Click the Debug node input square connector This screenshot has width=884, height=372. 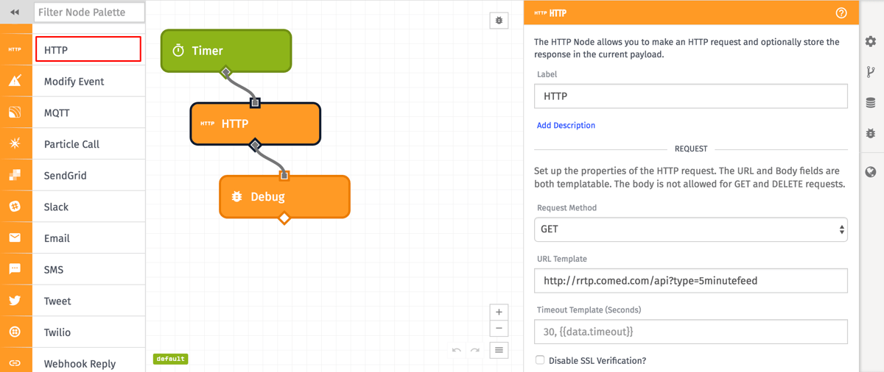pyautogui.click(x=284, y=176)
